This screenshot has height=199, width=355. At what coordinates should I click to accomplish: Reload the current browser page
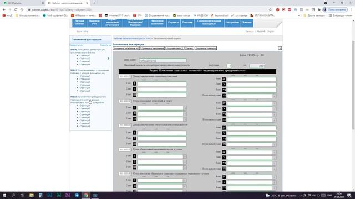16,10
